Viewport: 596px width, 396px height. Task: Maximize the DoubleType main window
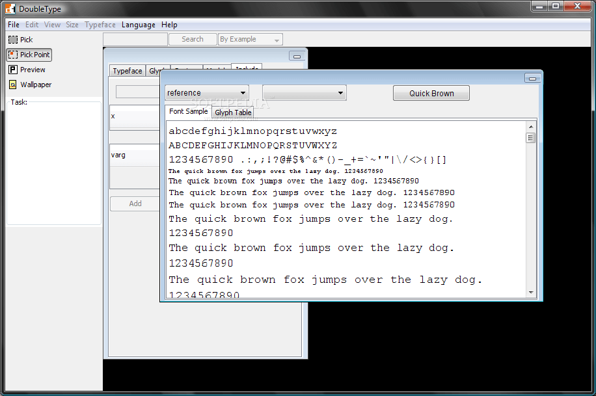[x=556, y=6]
